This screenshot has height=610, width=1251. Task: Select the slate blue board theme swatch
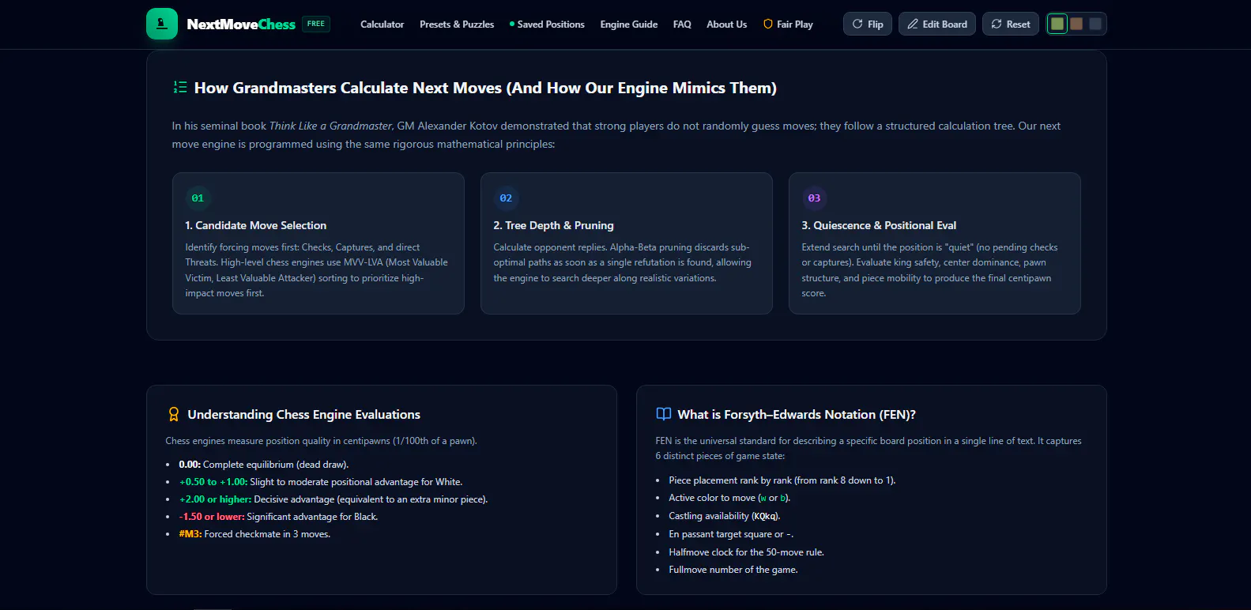1095,24
